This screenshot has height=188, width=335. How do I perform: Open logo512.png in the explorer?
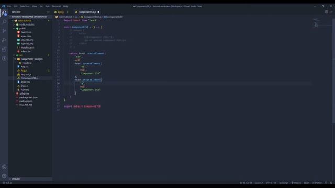(x=27, y=44)
